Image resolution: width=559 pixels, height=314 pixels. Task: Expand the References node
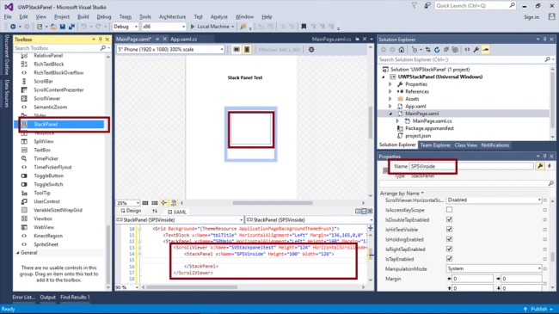click(390, 92)
